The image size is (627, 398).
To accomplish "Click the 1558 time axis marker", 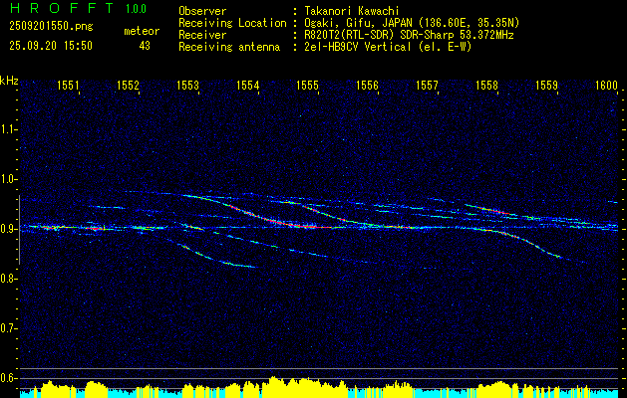I will (x=486, y=85).
